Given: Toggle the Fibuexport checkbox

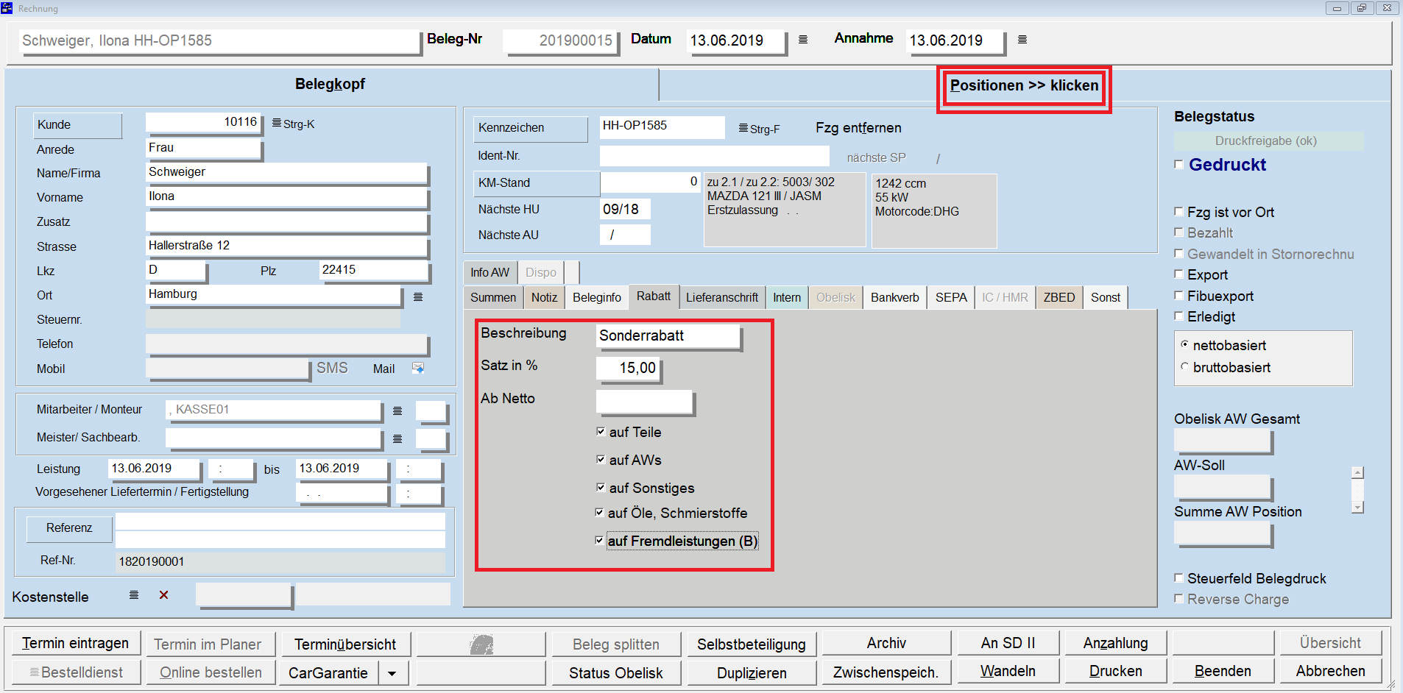Looking at the screenshot, I should coord(1178,296).
